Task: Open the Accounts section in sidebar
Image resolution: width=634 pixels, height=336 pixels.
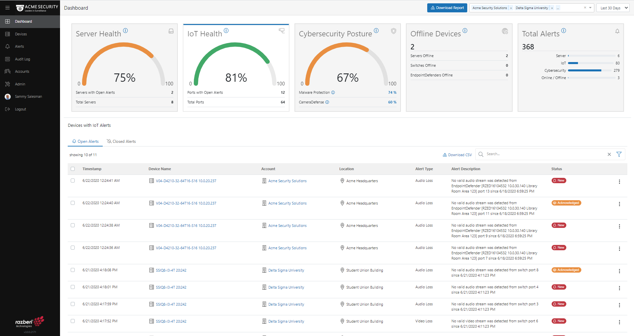Action: 22,71
